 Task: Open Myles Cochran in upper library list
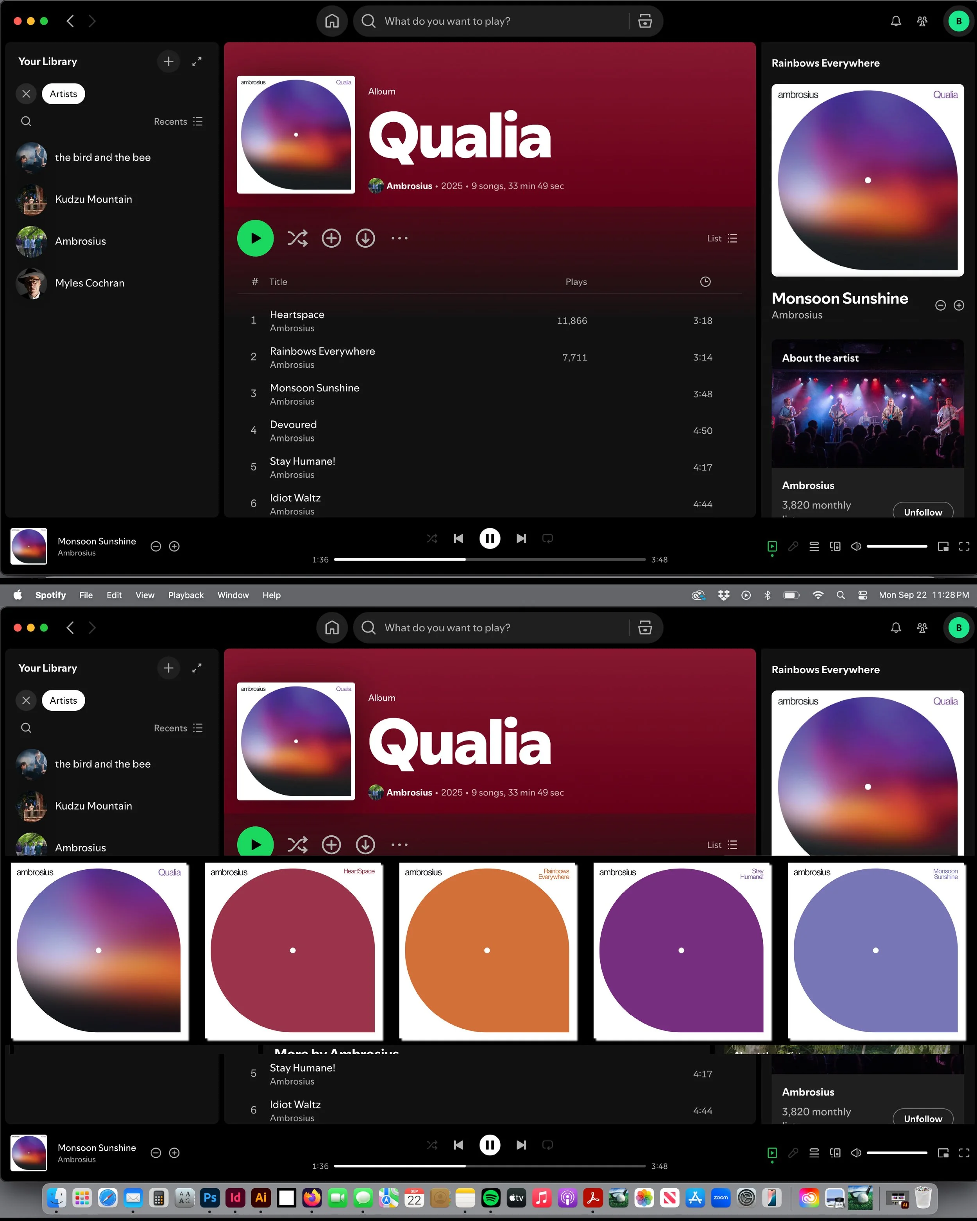[112, 283]
